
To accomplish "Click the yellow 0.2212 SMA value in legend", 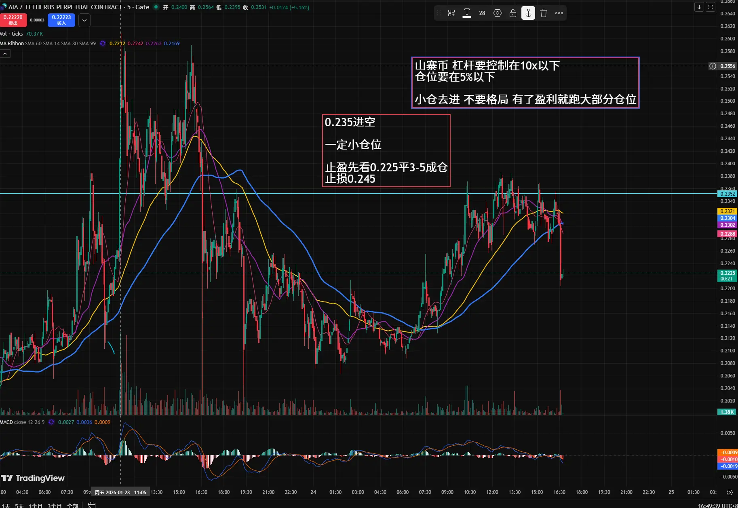I will [x=117, y=44].
